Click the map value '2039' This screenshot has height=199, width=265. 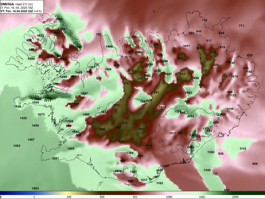point(149,64)
